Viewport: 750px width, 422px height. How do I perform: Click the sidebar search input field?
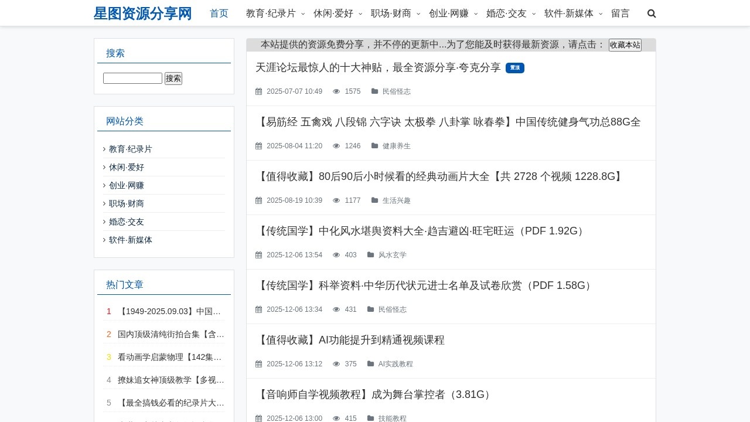tap(132, 78)
